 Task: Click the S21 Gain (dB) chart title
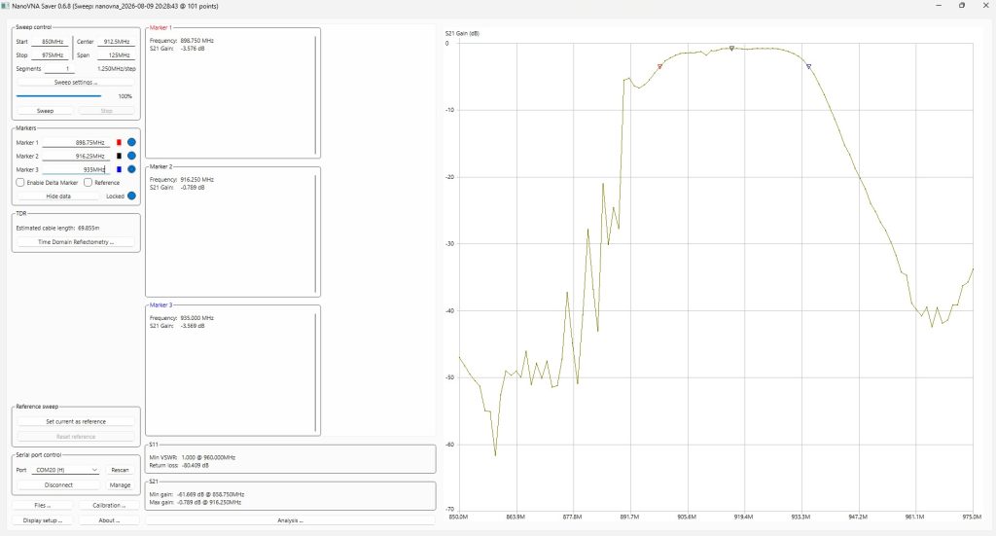click(x=462, y=33)
